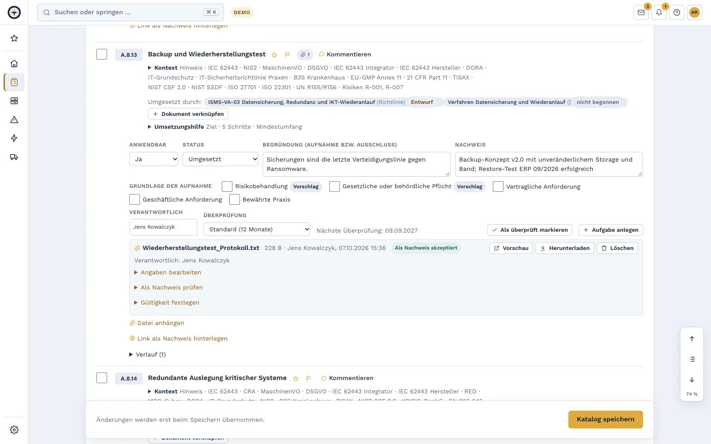This screenshot has height=444, width=711.
Task: Open the truck suppliers icon in sidebar
Action: pos(14,157)
